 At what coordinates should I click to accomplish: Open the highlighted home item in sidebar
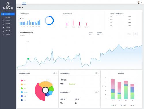[8, 14]
